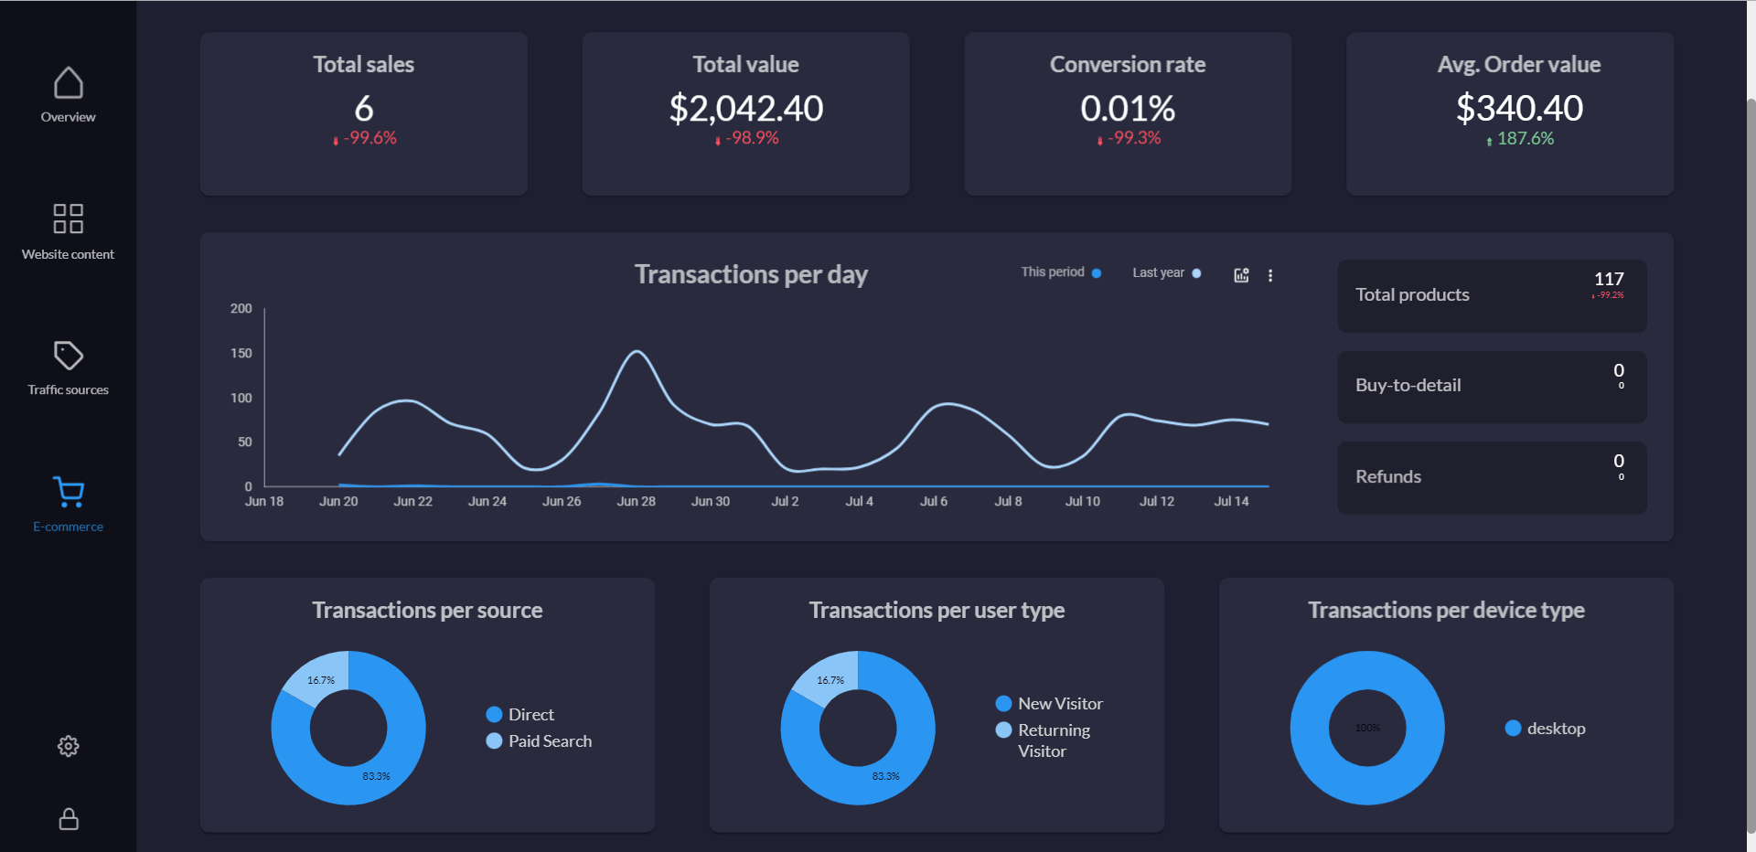This screenshot has height=852, width=1756.
Task: Click 16.7% segment in source donut
Action: pyautogui.click(x=320, y=679)
